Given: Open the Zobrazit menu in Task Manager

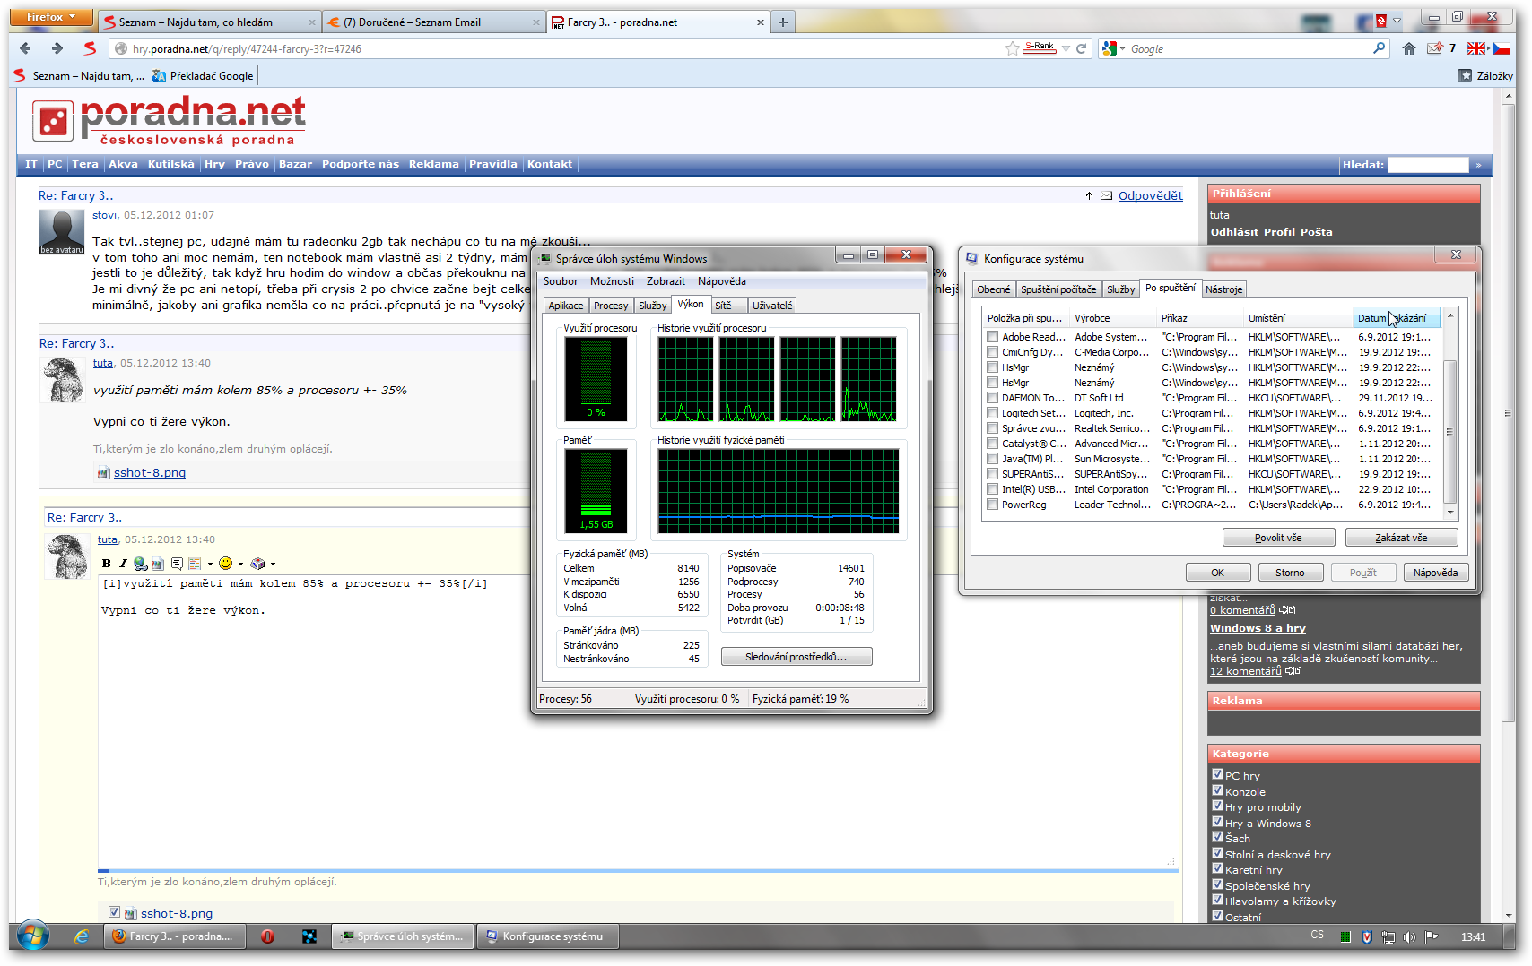Looking at the screenshot, I should 665,281.
